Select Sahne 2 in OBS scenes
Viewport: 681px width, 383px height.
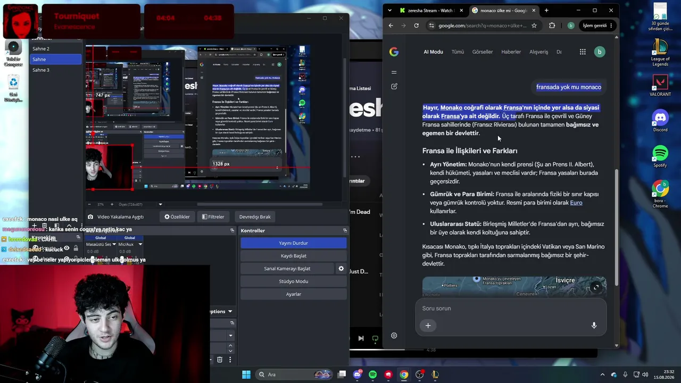tap(55, 49)
